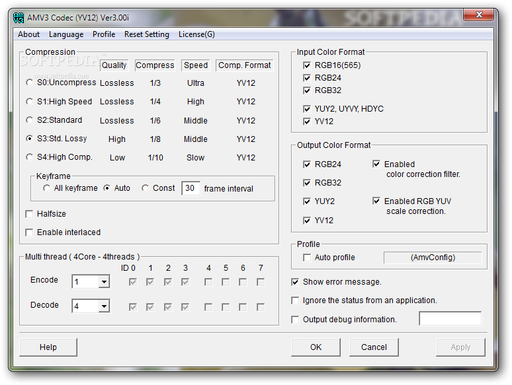
Task: Open the Reset Setting menu
Action: tap(147, 34)
